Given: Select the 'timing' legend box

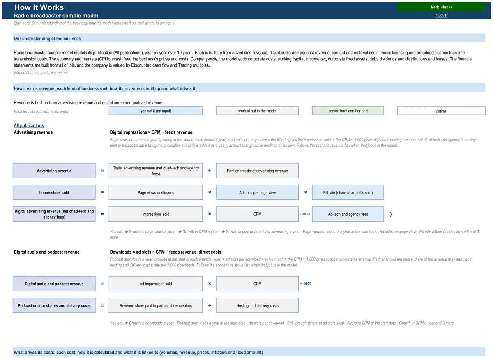Looking at the screenshot, I should (441, 111).
